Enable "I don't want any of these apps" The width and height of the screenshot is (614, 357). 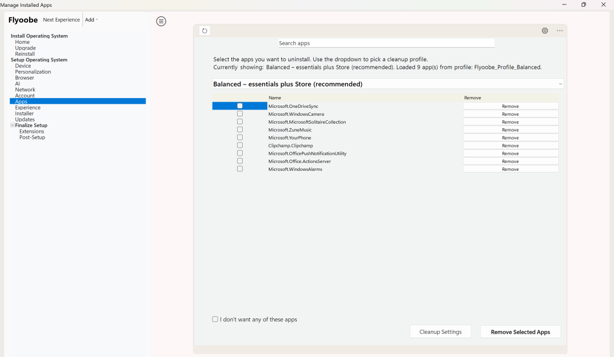tap(215, 320)
